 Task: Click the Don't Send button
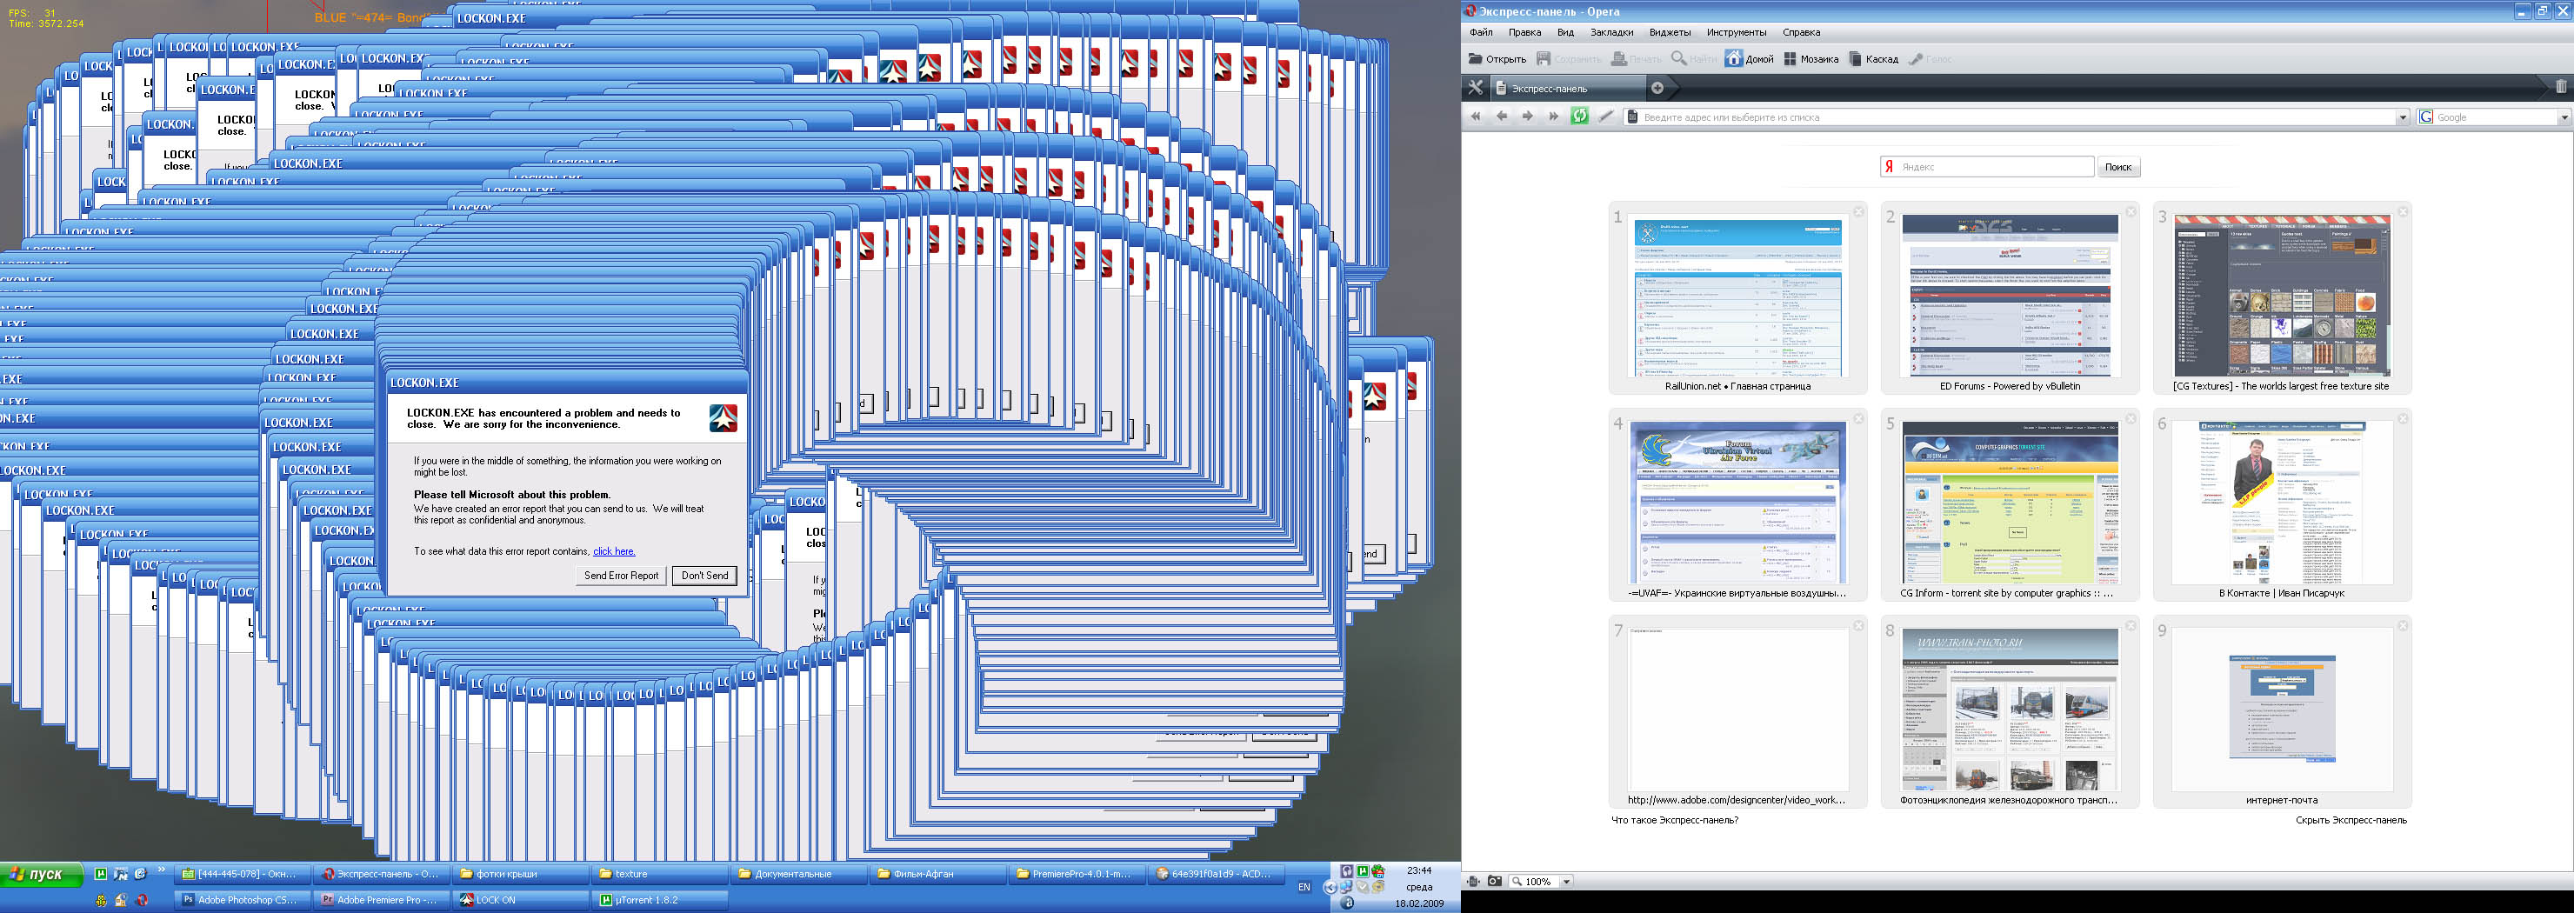coord(704,576)
